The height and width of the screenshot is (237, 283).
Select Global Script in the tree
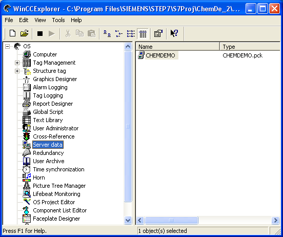(x=48, y=112)
